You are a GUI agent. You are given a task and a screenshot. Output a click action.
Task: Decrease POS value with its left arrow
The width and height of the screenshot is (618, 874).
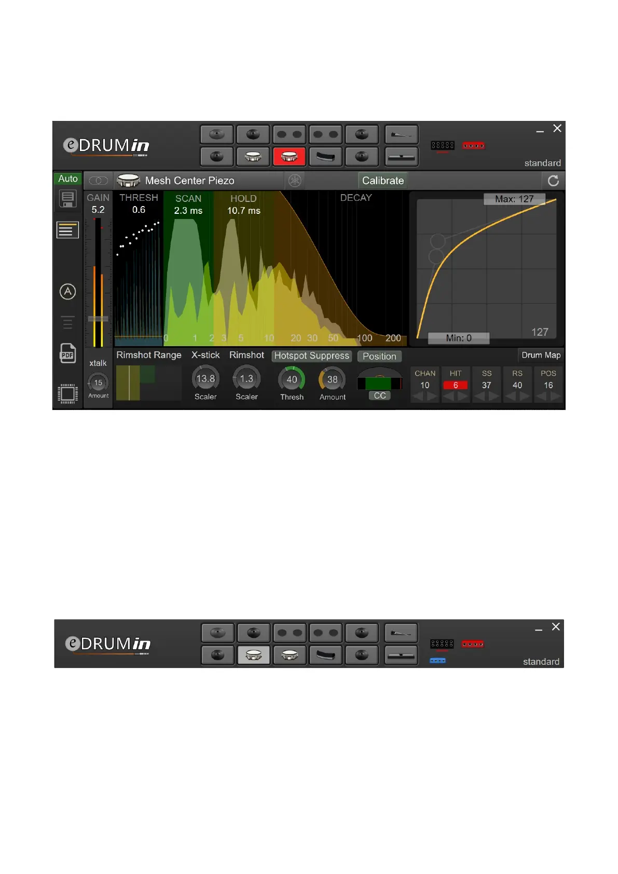pyautogui.click(x=541, y=397)
